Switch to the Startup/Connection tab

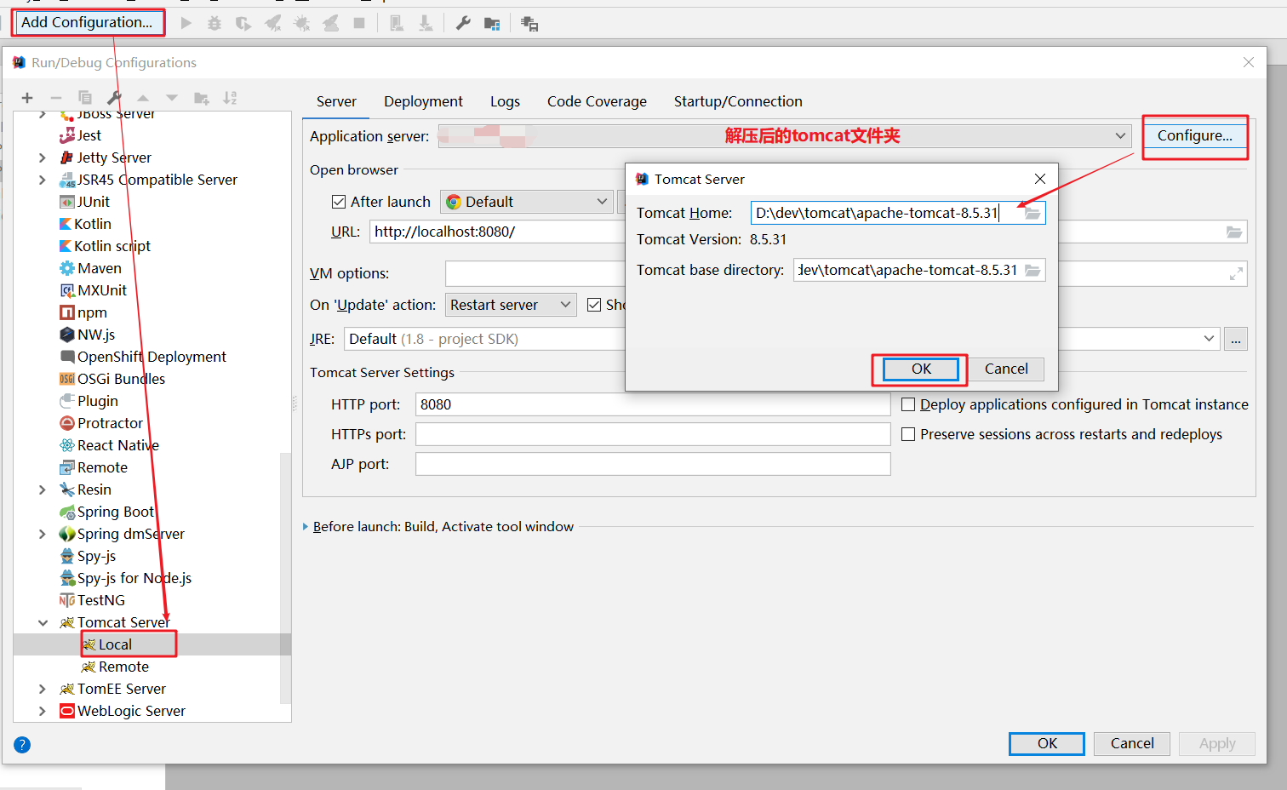(738, 101)
